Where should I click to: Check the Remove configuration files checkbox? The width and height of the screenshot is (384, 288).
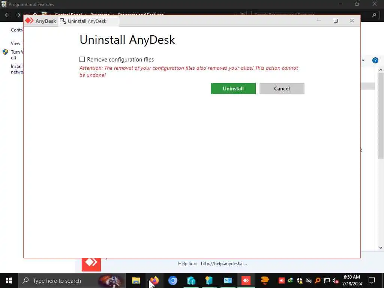point(82,59)
